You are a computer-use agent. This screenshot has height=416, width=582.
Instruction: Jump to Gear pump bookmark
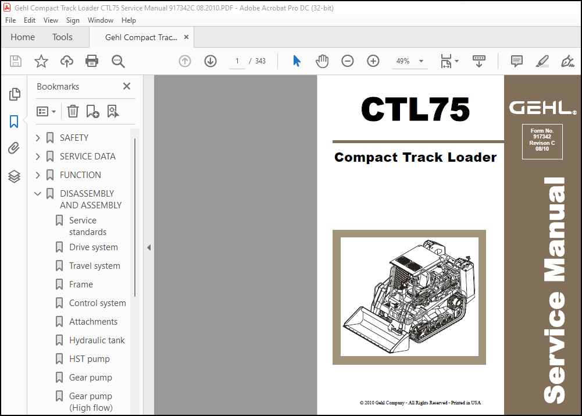coord(90,378)
